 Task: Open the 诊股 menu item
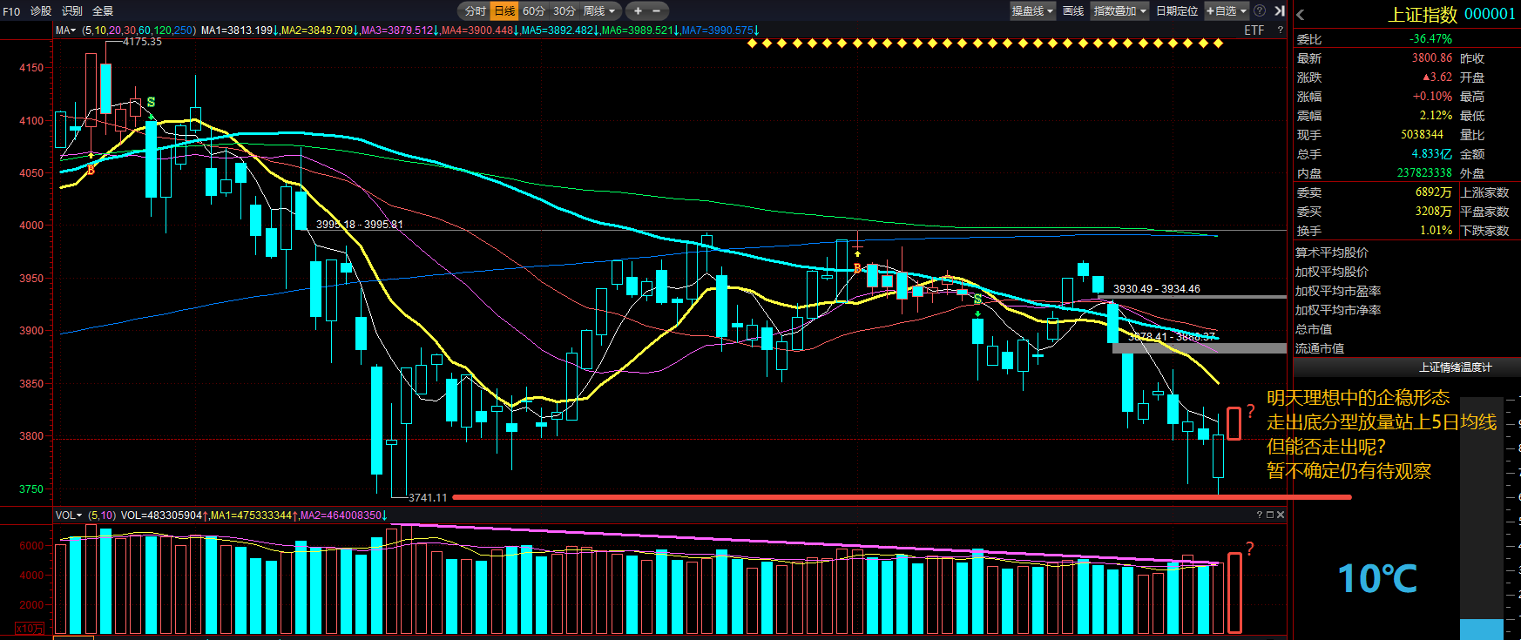[41, 10]
